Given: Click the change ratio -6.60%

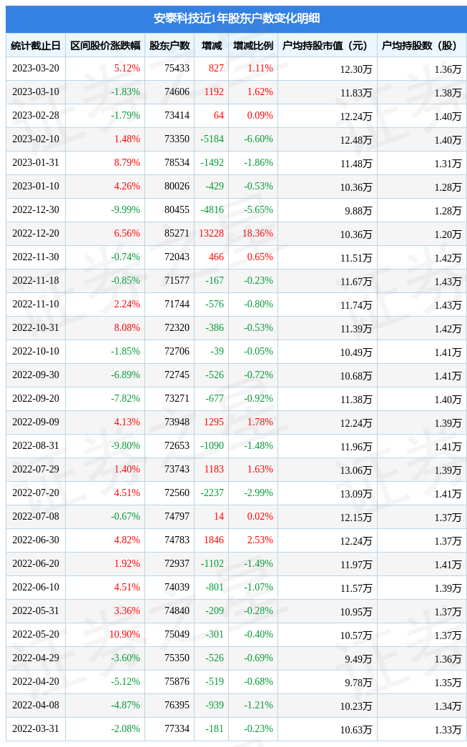Looking at the screenshot, I should click(x=259, y=139).
